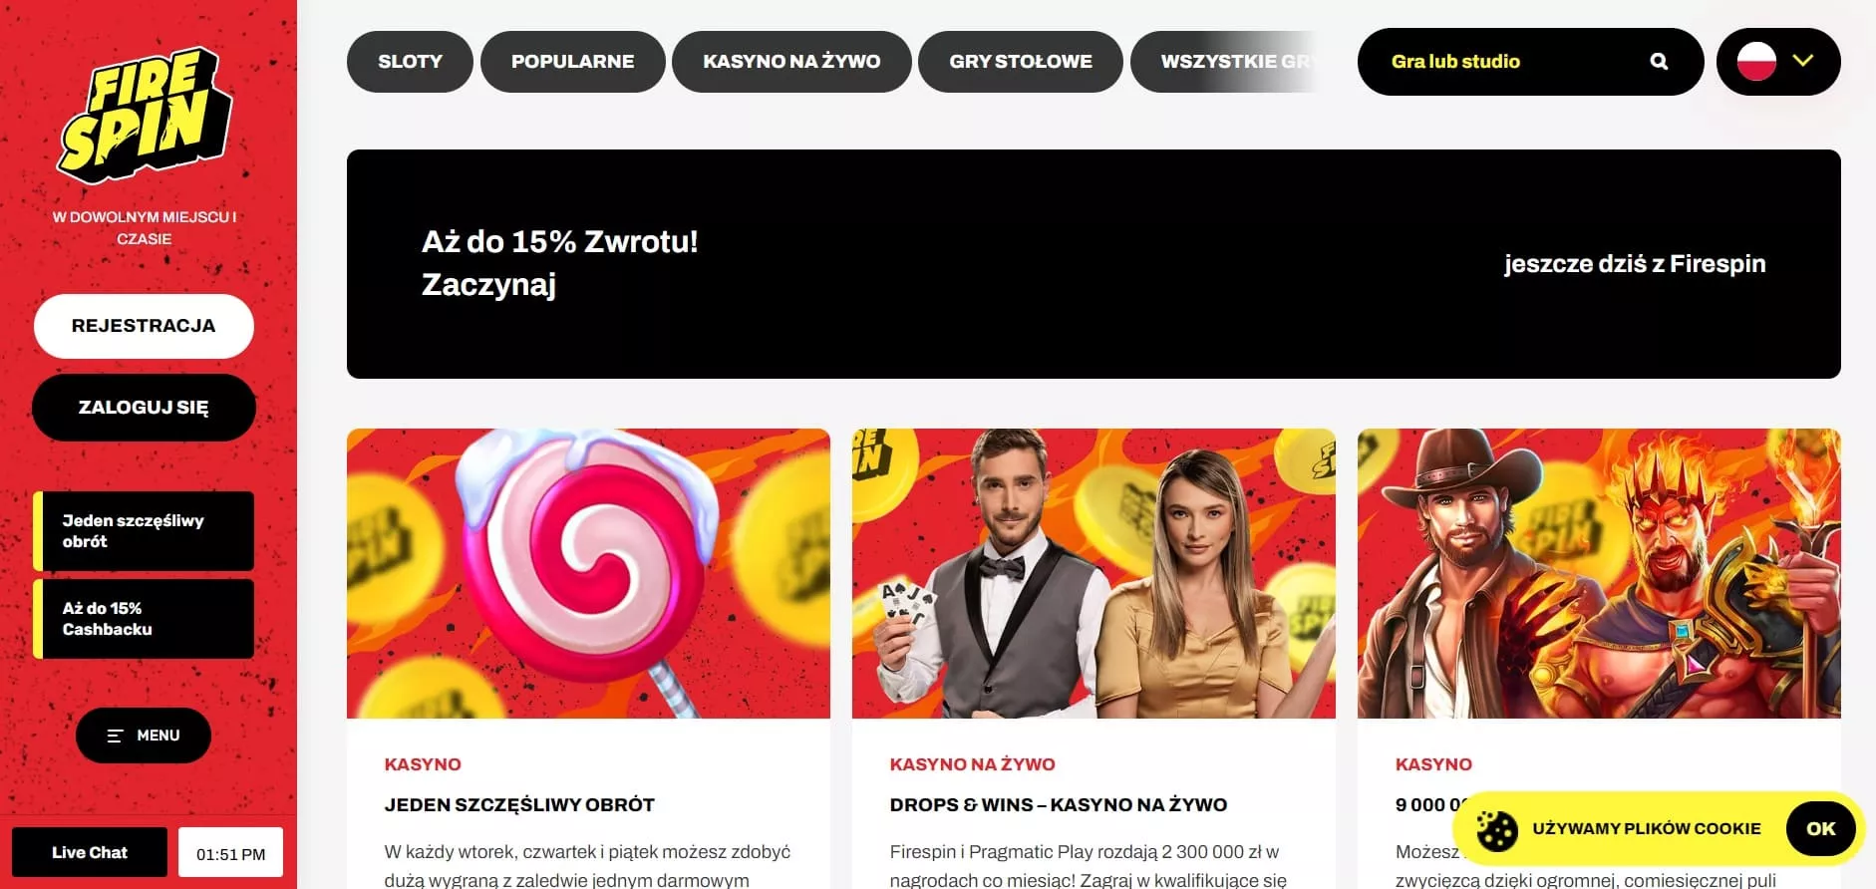Click the Polish flag icon

tap(1756, 62)
